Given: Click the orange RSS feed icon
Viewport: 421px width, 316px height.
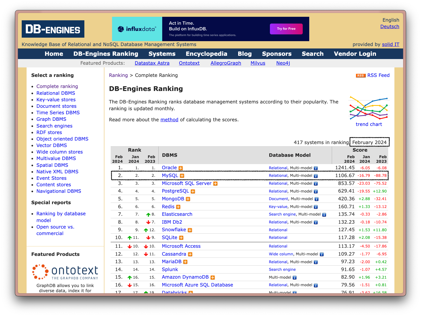Looking at the screenshot, I should [361, 76].
